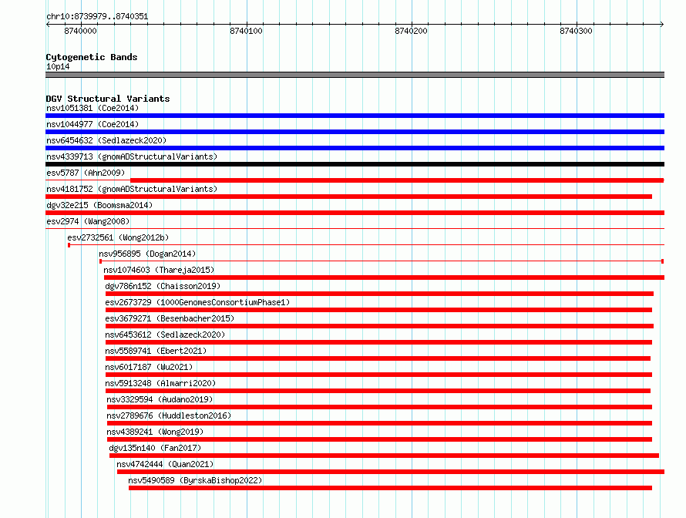The image size is (686, 518).
Task: Click the Cytogenetic Bands track title
Action: 92,57
